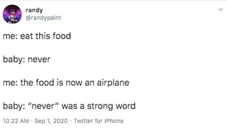Click the final word "word" in tweet
This screenshot has height=130, width=227.
126,106
